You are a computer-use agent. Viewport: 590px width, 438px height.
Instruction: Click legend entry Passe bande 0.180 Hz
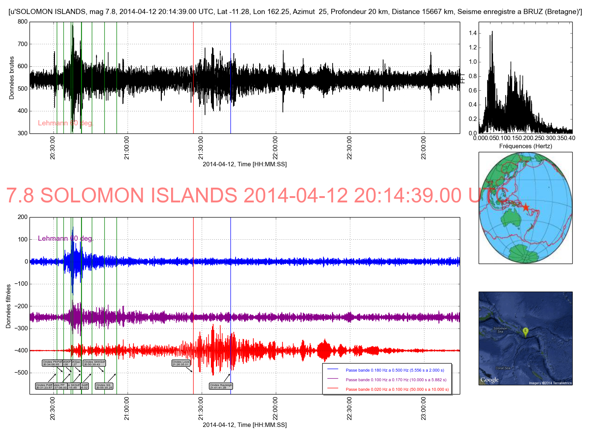[395, 370]
